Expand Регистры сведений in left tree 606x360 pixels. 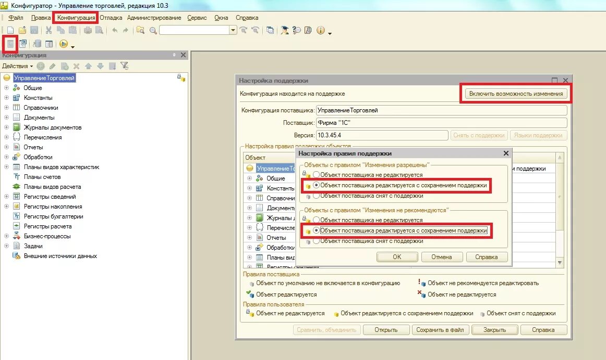click(x=7, y=197)
